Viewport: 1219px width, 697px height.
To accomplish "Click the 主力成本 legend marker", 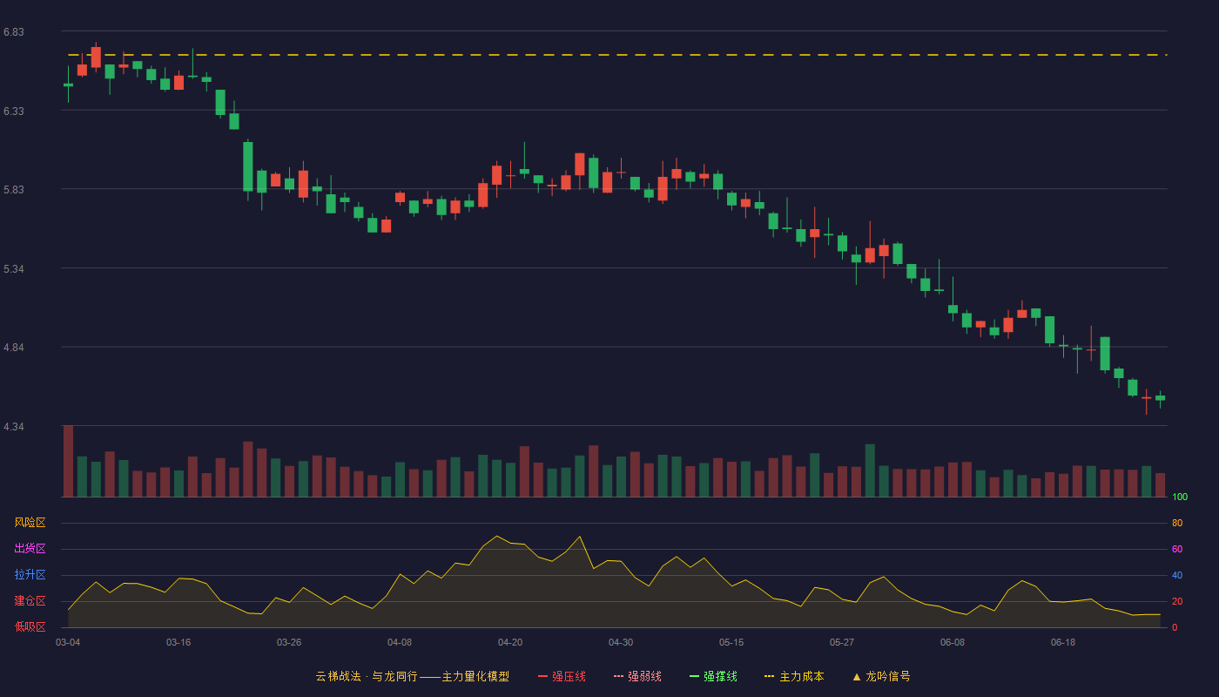I will [x=769, y=676].
